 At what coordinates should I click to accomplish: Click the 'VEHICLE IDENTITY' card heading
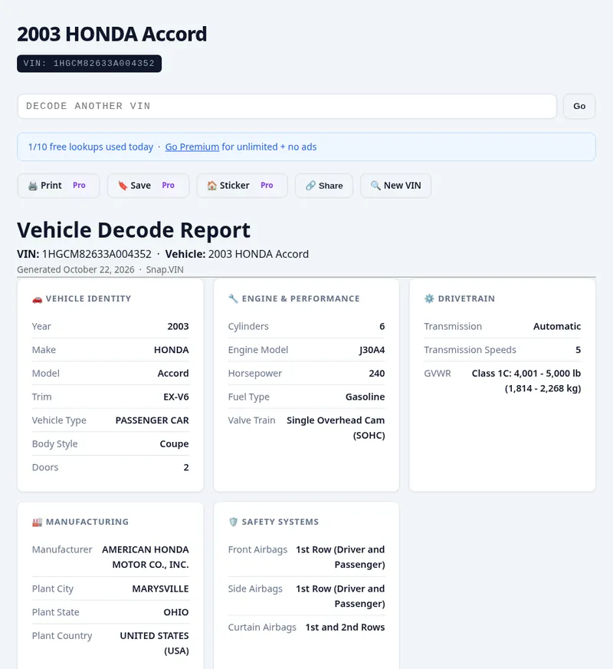tap(89, 298)
